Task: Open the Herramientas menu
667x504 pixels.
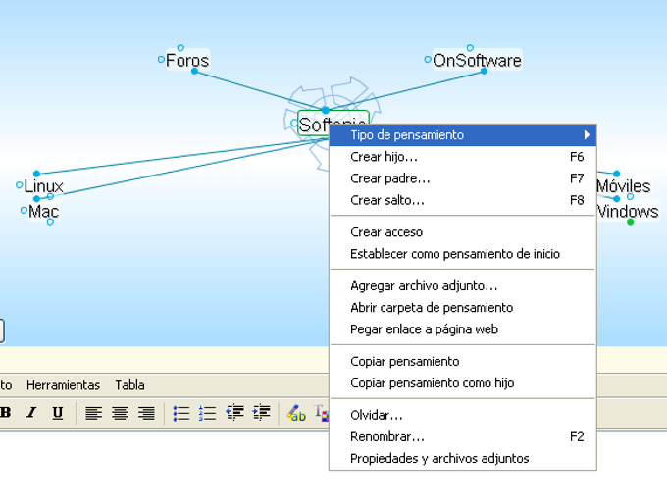Action: (63, 385)
